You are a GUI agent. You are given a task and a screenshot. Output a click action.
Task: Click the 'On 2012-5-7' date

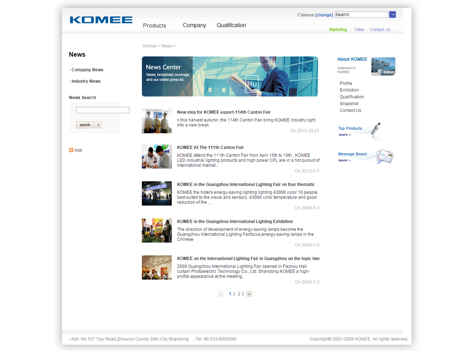307,171
